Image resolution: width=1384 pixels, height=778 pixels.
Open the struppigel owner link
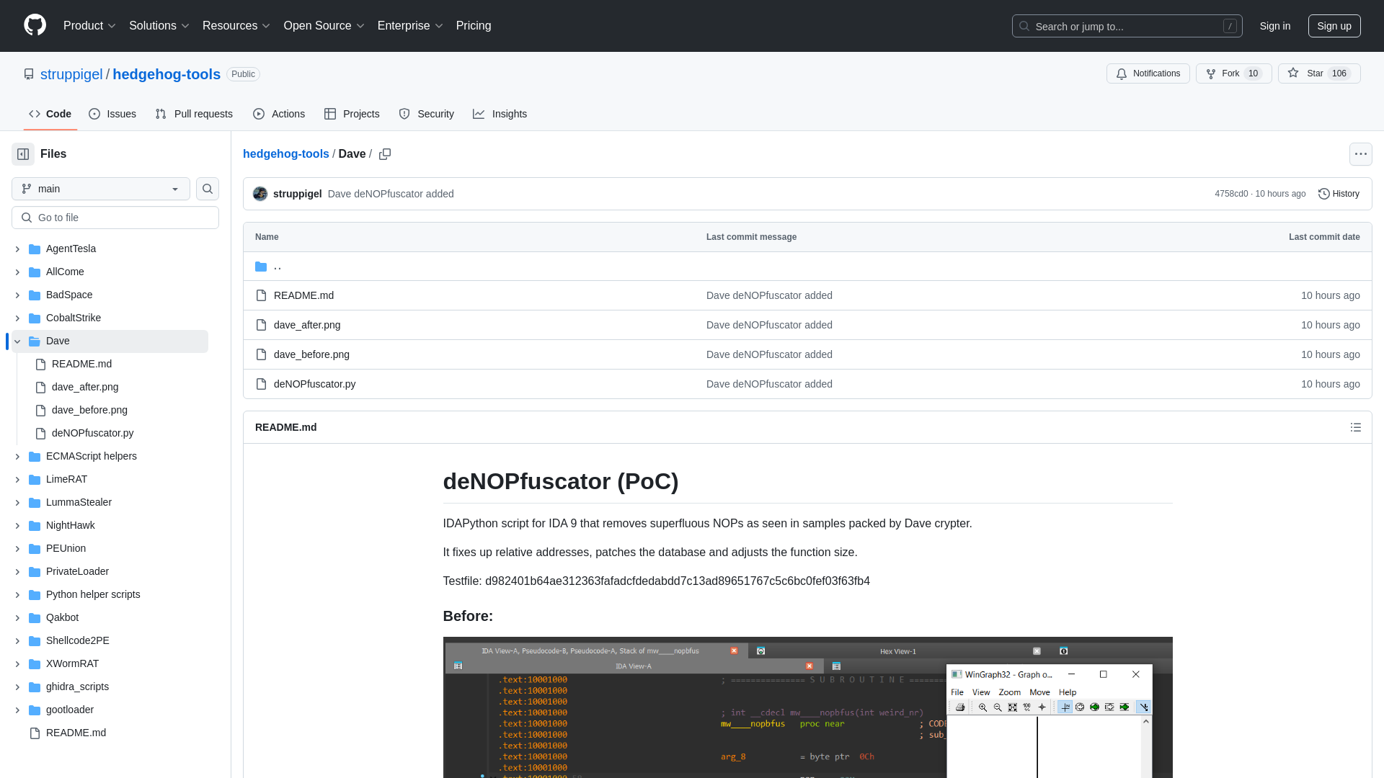tap(71, 74)
